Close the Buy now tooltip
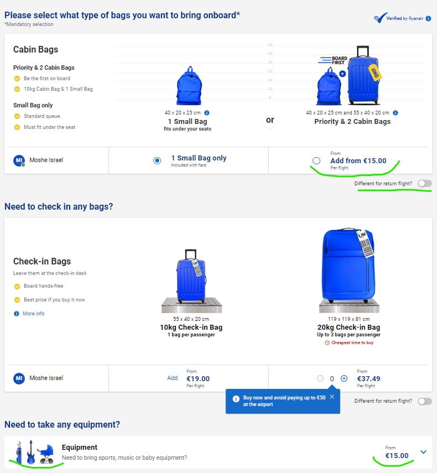437x473 pixels. point(332,397)
